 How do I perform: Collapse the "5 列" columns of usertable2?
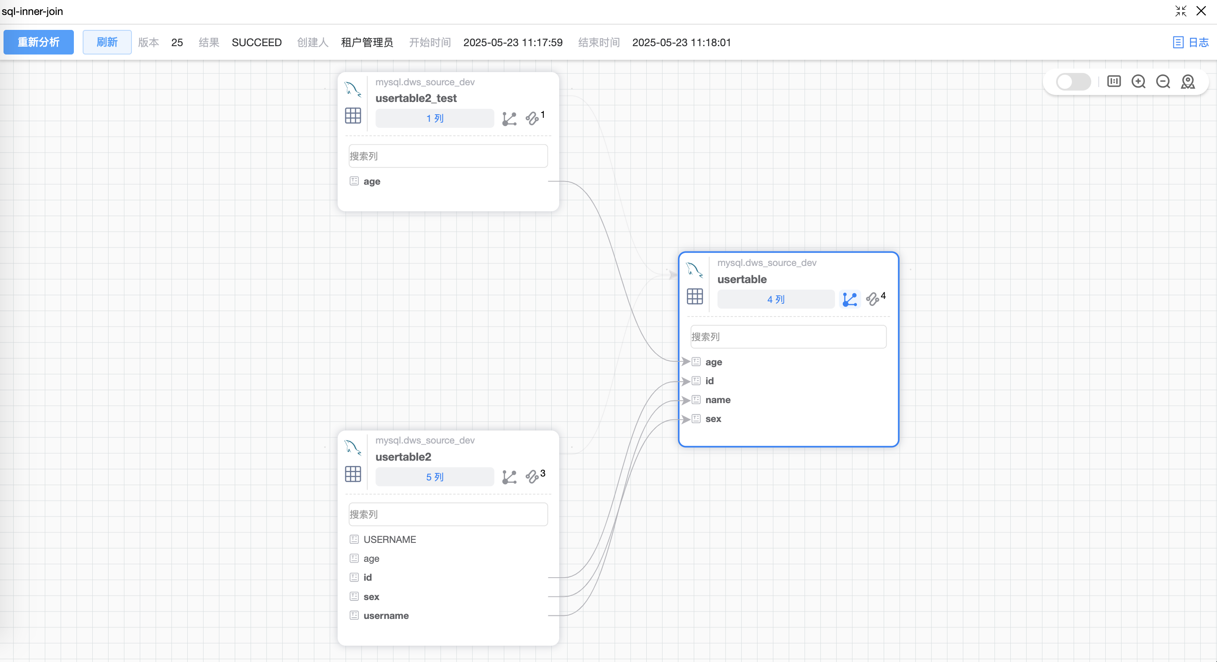click(x=434, y=477)
